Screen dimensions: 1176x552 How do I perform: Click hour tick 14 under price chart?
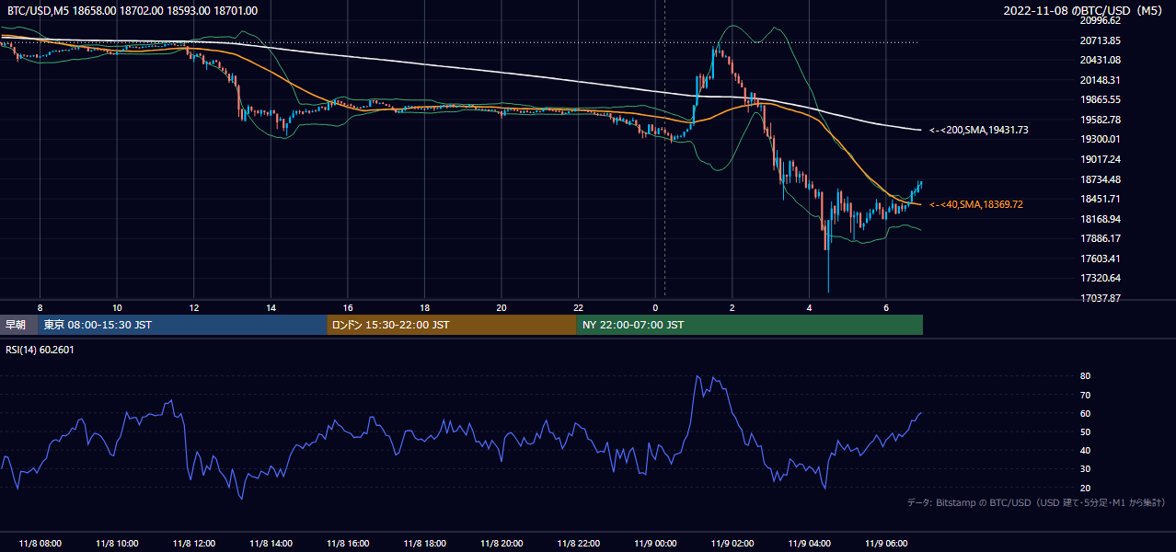271,307
